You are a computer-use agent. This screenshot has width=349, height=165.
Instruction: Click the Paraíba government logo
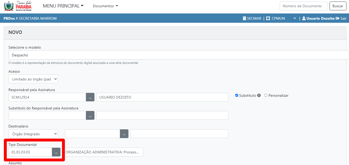tap(18, 6)
